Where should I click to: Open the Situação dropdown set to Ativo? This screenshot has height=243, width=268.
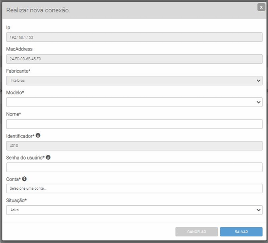[x=134, y=210]
